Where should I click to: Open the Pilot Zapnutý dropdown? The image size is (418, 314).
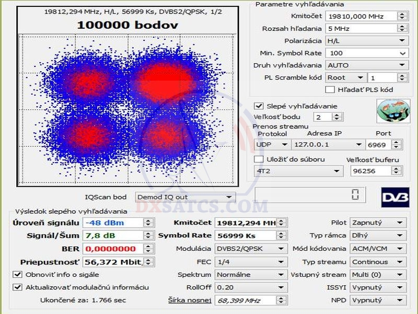[x=378, y=223]
